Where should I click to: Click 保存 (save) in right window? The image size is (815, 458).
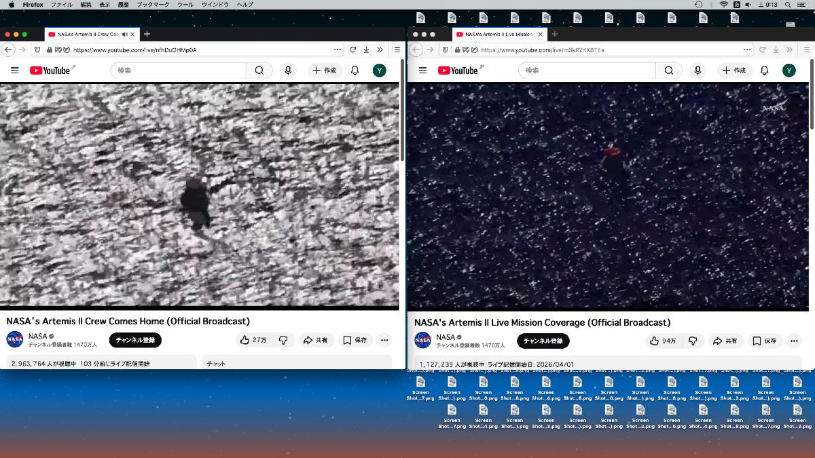(x=765, y=341)
